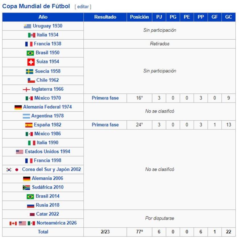Click the Sweden flag beside Suecia 1958
The image size is (245, 242).
point(30,71)
